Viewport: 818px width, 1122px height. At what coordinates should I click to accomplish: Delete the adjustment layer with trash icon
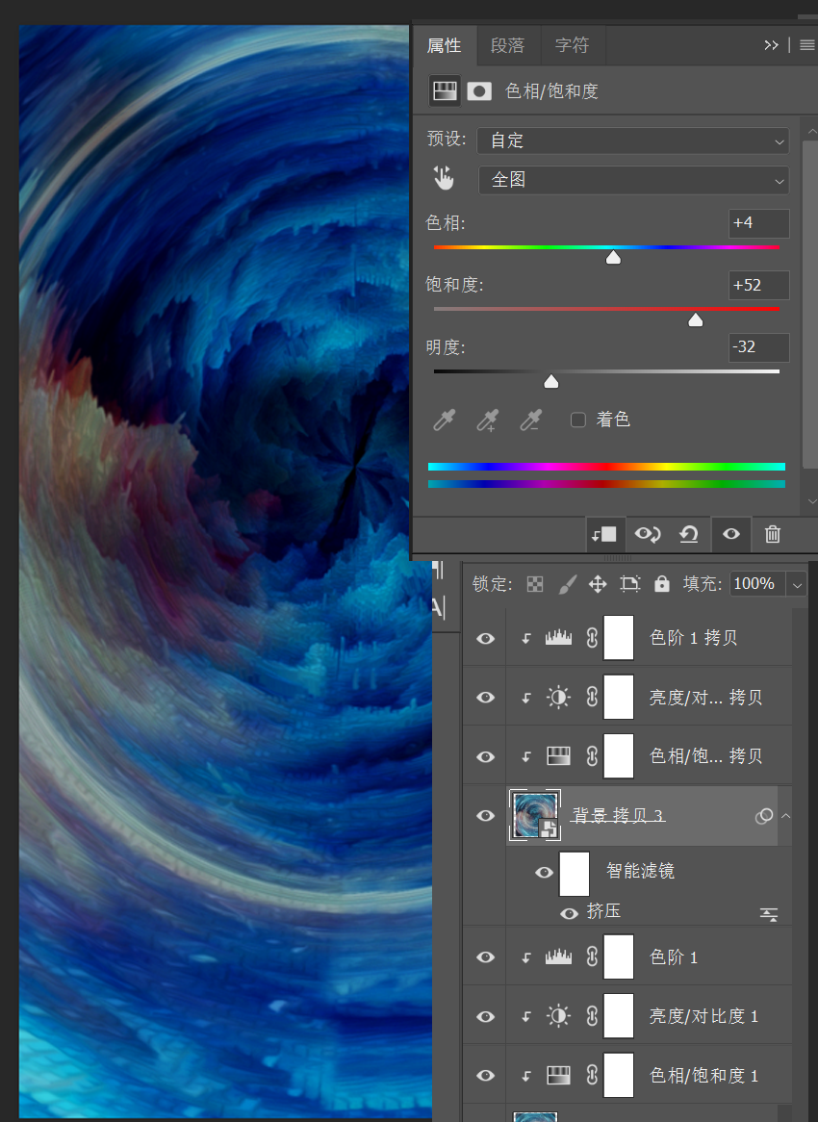772,534
